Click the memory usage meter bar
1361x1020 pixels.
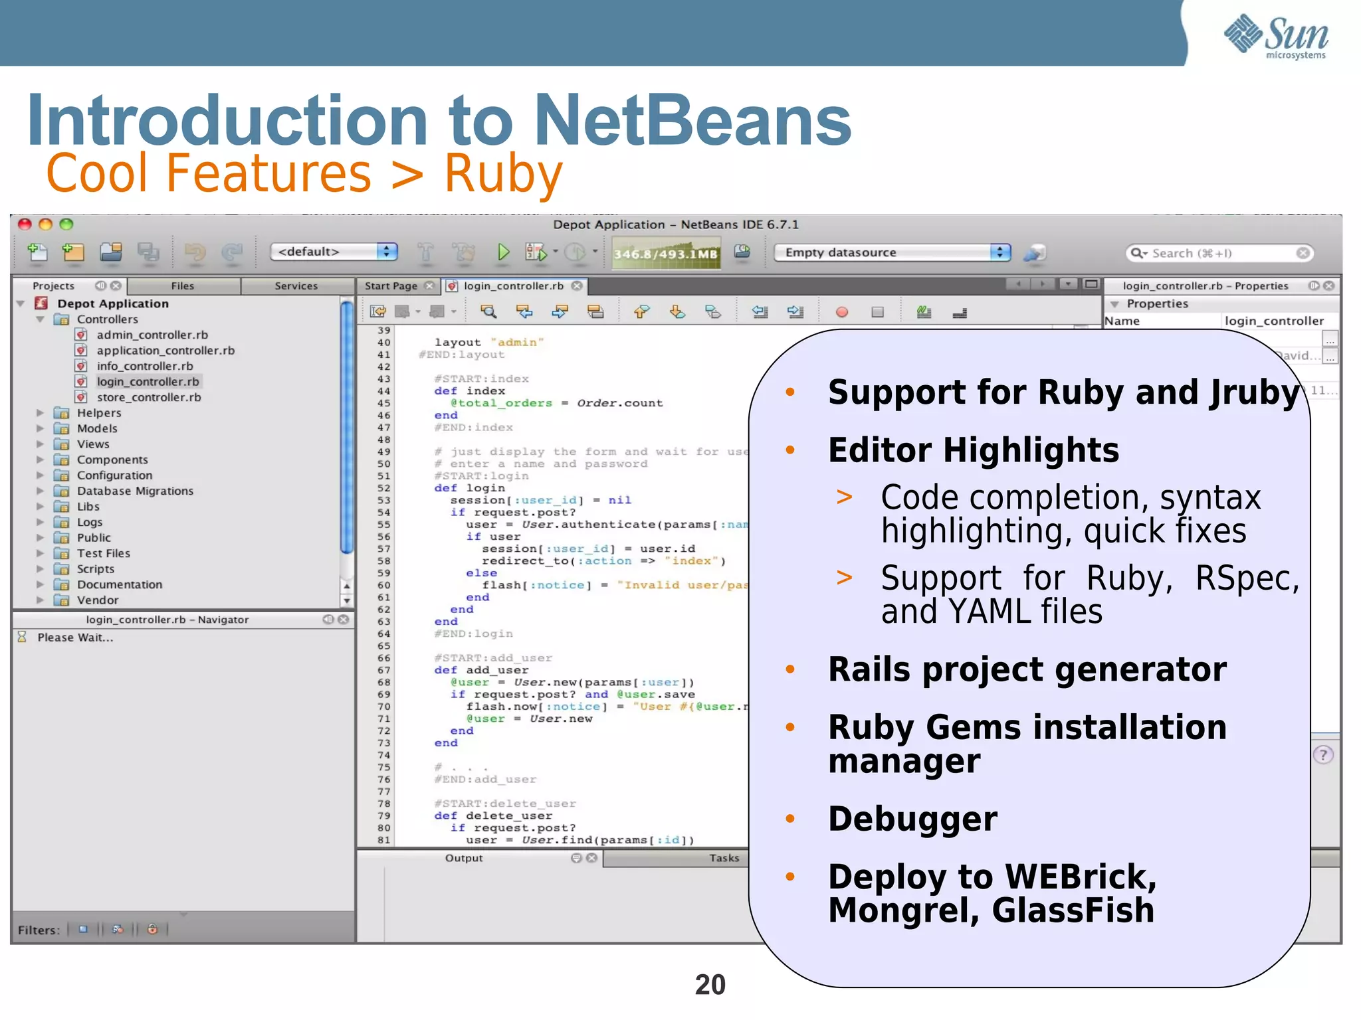pyautogui.click(x=665, y=254)
